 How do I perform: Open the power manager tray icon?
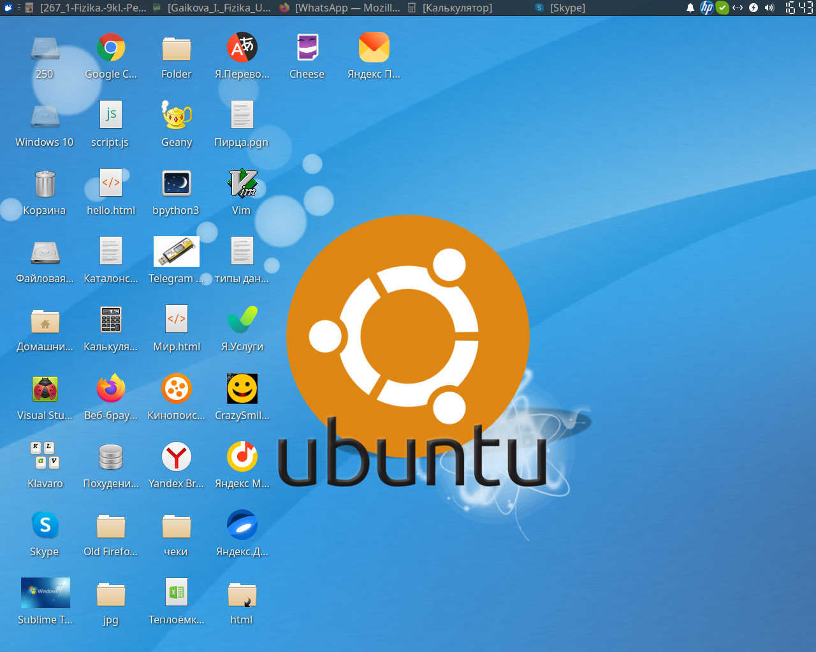click(754, 8)
